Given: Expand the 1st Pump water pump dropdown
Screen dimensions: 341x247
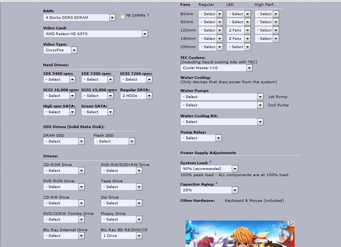Looking at the screenshot, I should point(222,97).
